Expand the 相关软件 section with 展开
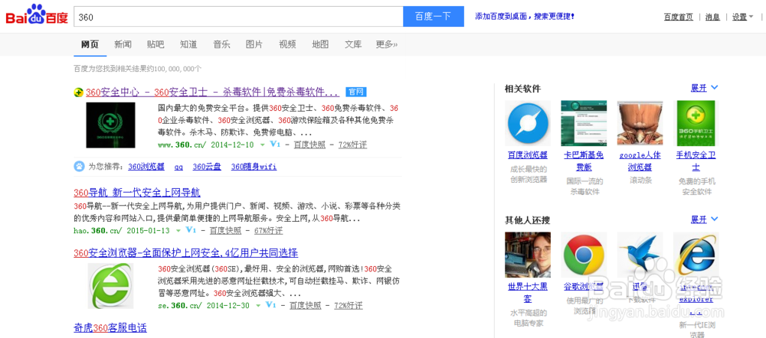Viewport: 766px width, 338px height. (x=704, y=88)
